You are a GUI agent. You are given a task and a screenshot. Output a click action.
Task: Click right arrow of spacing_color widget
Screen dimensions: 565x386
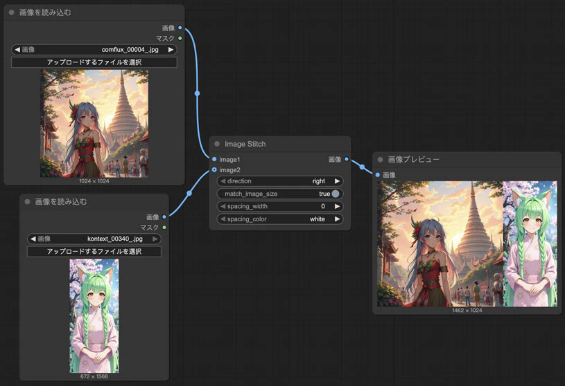(x=338, y=219)
